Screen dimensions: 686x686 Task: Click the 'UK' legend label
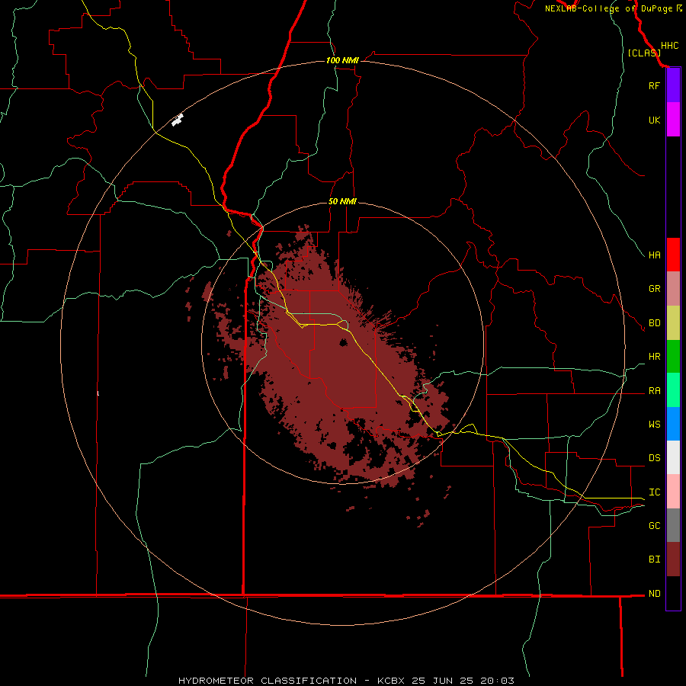coord(654,120)
